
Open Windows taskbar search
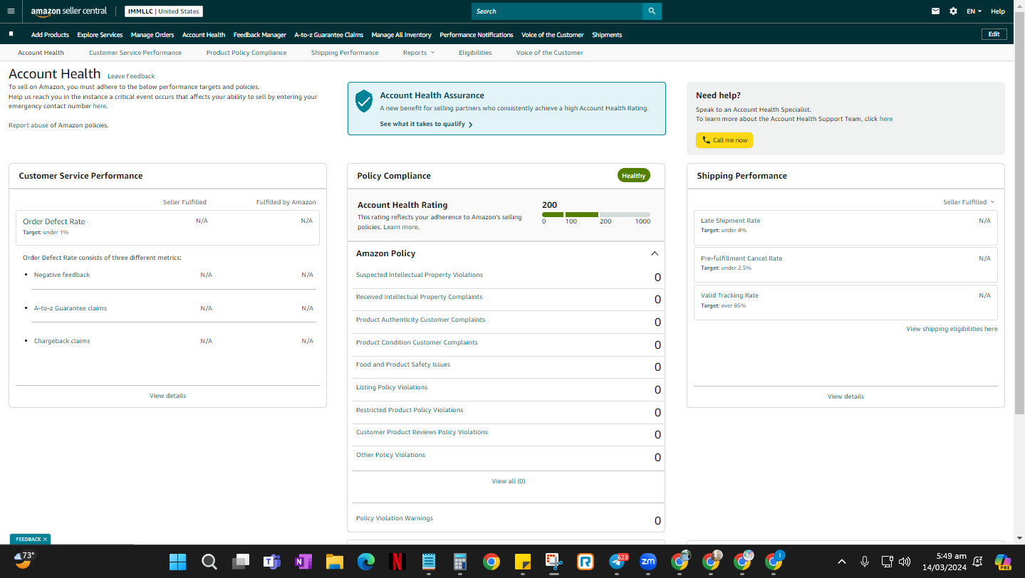[x=209, y=562]
